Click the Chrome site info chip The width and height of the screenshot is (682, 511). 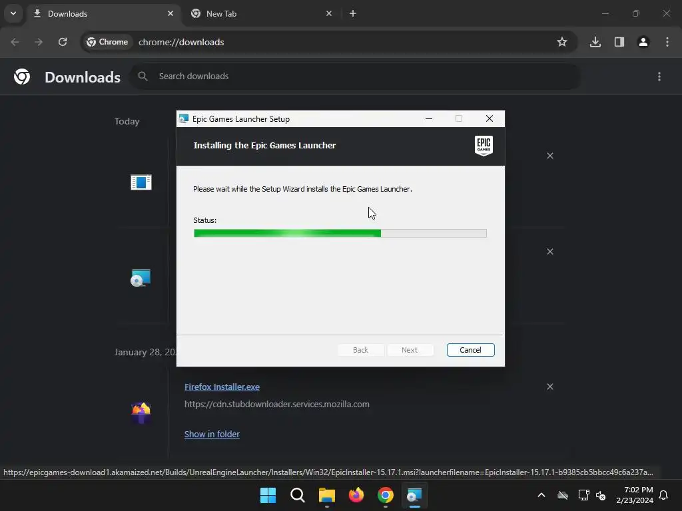[107, 42]
